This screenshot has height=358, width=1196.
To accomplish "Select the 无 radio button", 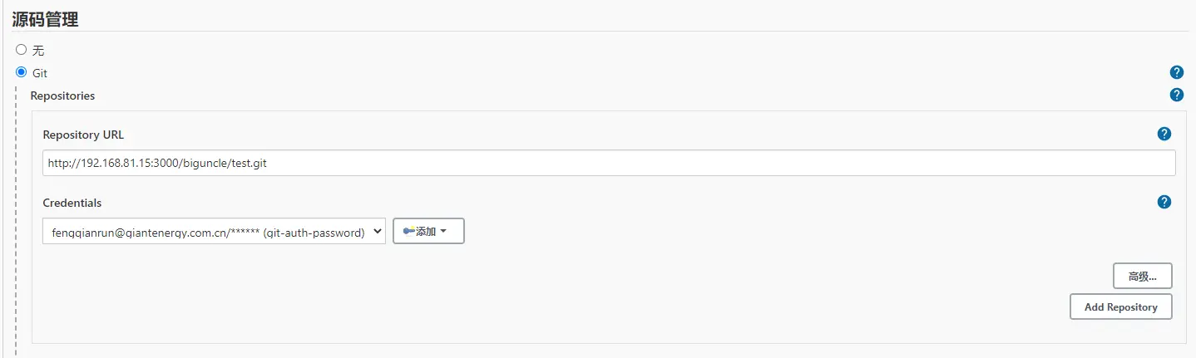I will click(x=22, y=50).
